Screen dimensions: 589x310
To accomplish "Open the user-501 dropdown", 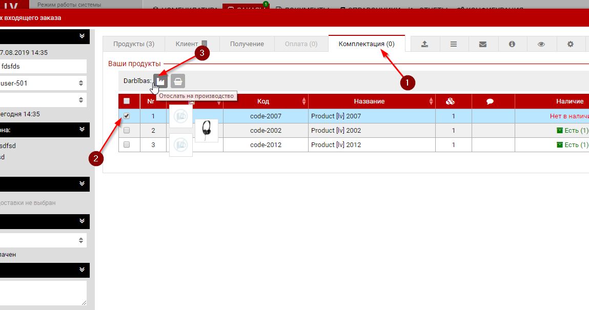I will coord(43,83).
